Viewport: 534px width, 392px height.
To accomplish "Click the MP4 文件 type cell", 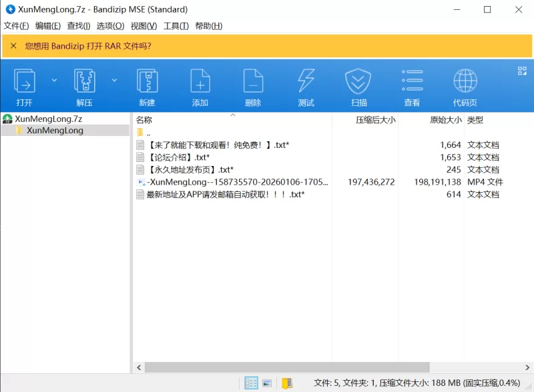I will [485, 182].
